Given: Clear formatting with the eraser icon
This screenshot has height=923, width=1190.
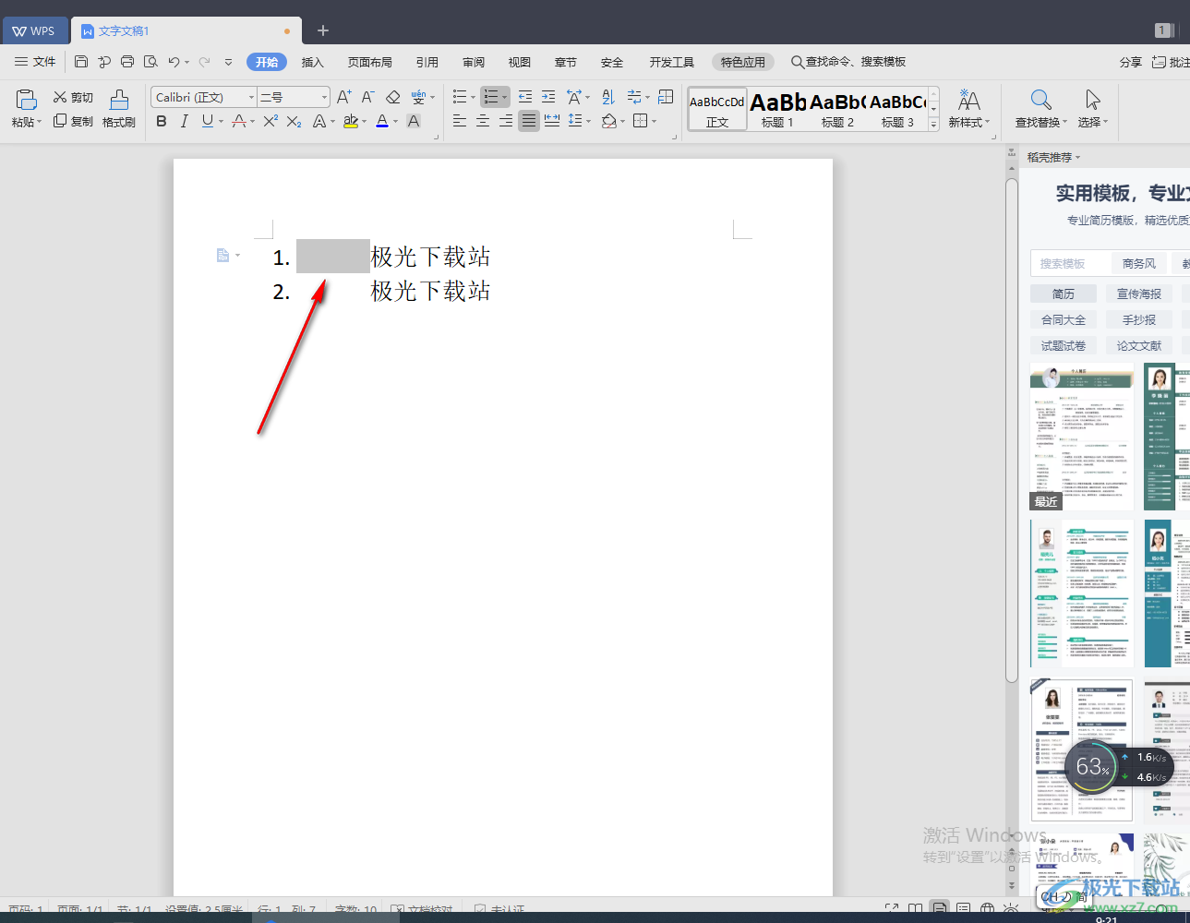Looking at the screenshot, I should (393, 97).
